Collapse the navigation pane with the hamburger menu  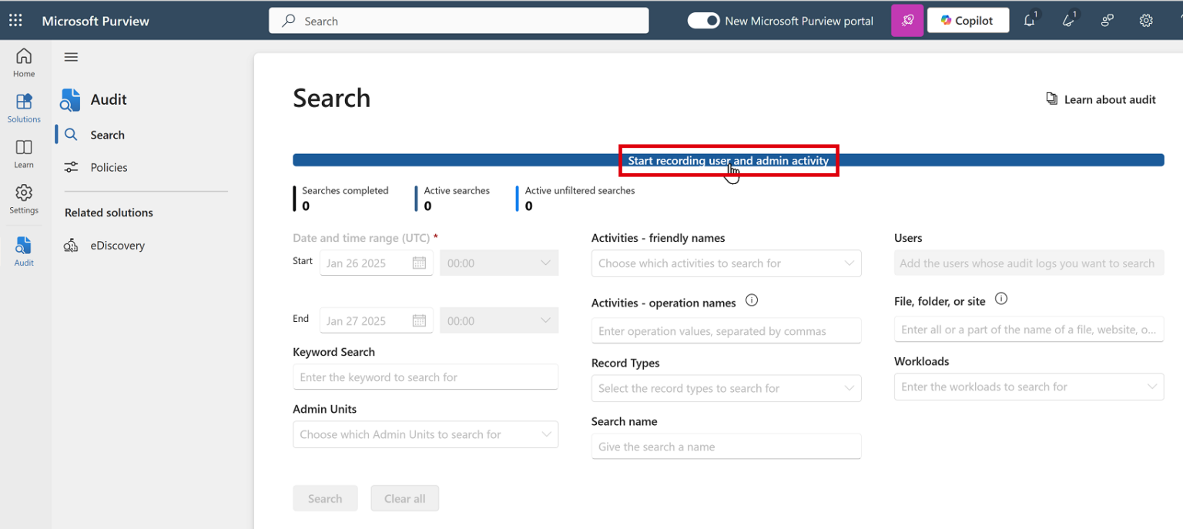point(71,56)
